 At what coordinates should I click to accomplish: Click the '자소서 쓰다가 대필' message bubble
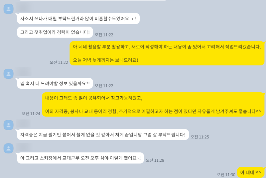pos(78,19)
